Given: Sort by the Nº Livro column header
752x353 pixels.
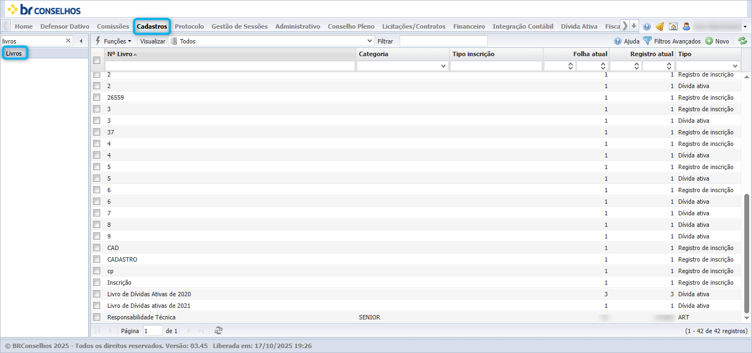Looking at the screenshot, I should point(230,54).
